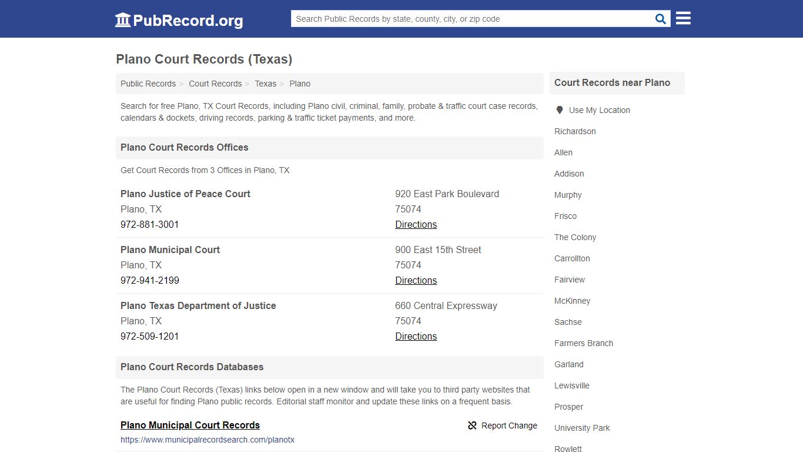Get directions to 920 East Park Boulevard
Screen dimensions: 803x452
tap(416, 224)
